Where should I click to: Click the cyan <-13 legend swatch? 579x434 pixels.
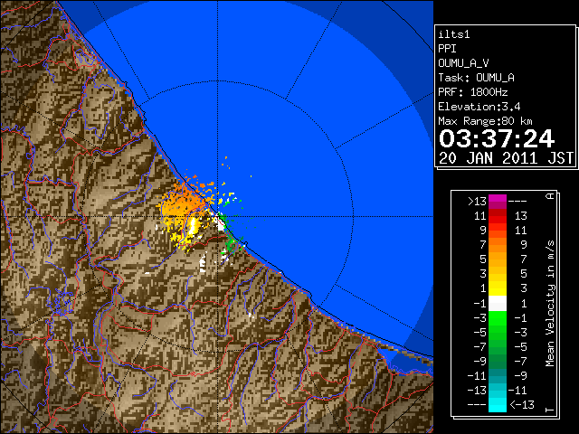tap(498, 404)
